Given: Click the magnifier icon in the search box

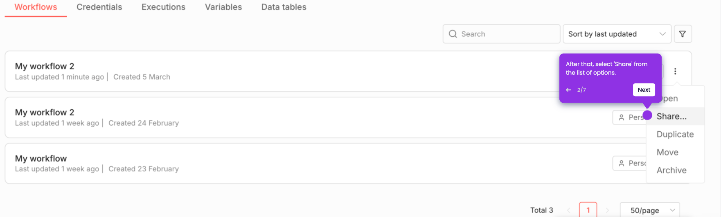Looking at the screenshot, I should (x=453, y=34).
